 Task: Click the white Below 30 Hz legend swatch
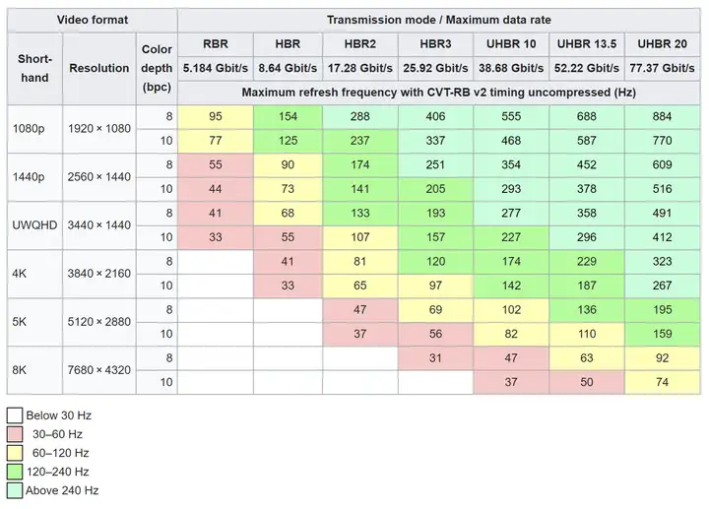[16, 415]
